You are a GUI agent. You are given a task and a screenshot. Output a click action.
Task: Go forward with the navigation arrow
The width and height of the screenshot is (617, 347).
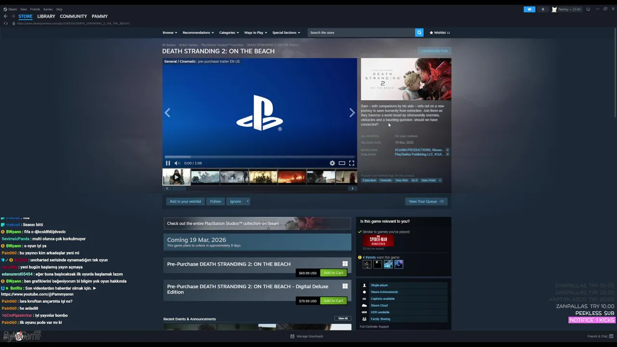[x=13, y=16]
